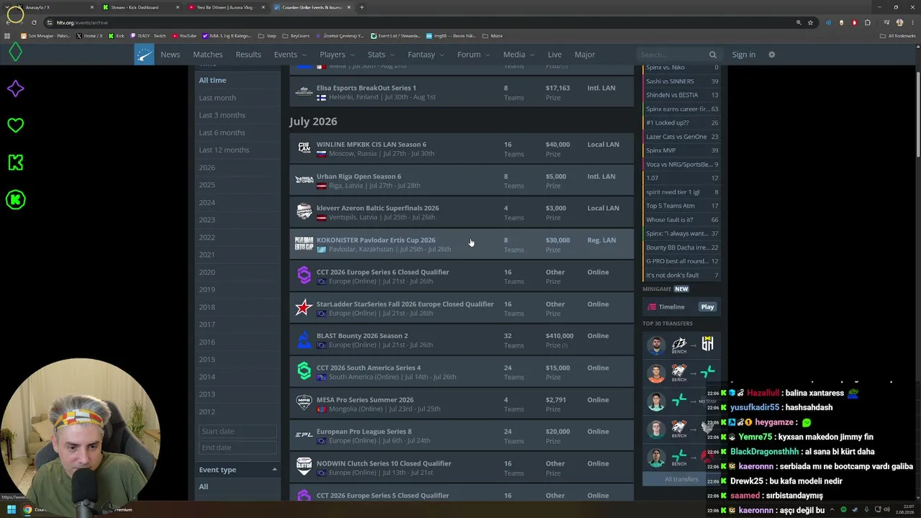The image size is (921, 518).
Task: Click the CCT Europe Series 6 logo
Action: click(x=304, y=276)
